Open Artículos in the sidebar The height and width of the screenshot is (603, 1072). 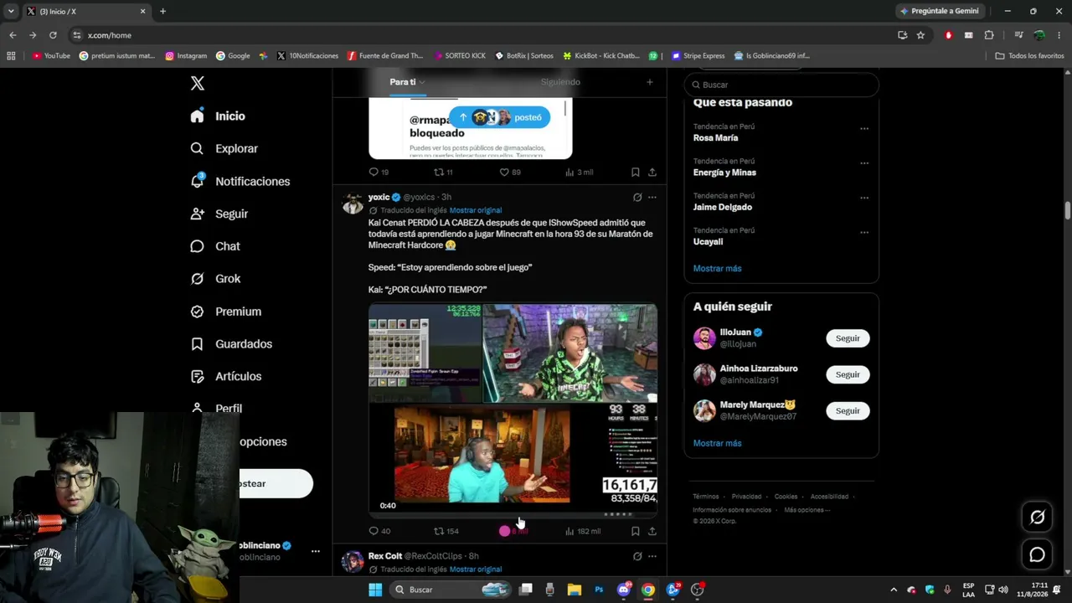(x=225, y=377)
